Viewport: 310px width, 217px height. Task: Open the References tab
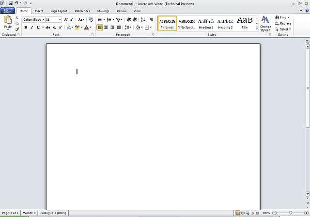82,11
